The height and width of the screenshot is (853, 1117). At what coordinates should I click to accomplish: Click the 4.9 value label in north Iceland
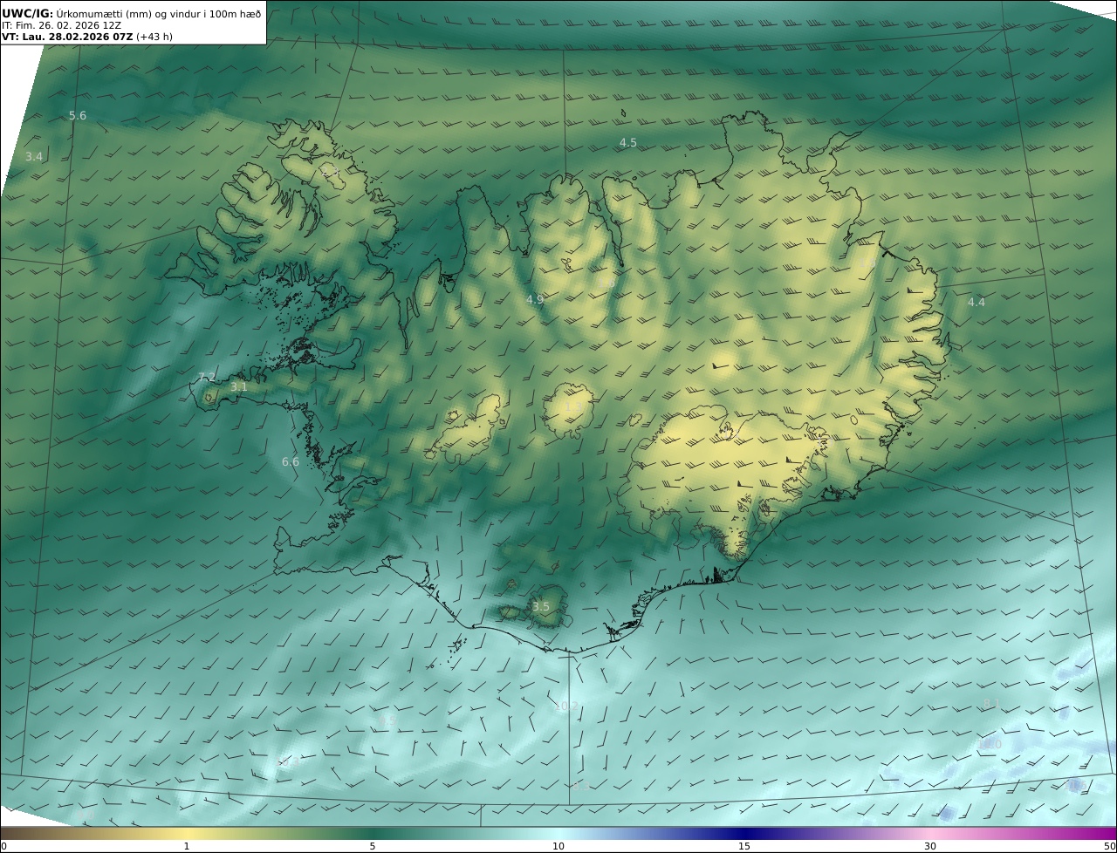coord(535,300)
